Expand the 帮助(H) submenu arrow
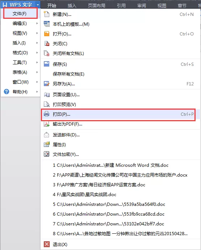 (37, 92)
